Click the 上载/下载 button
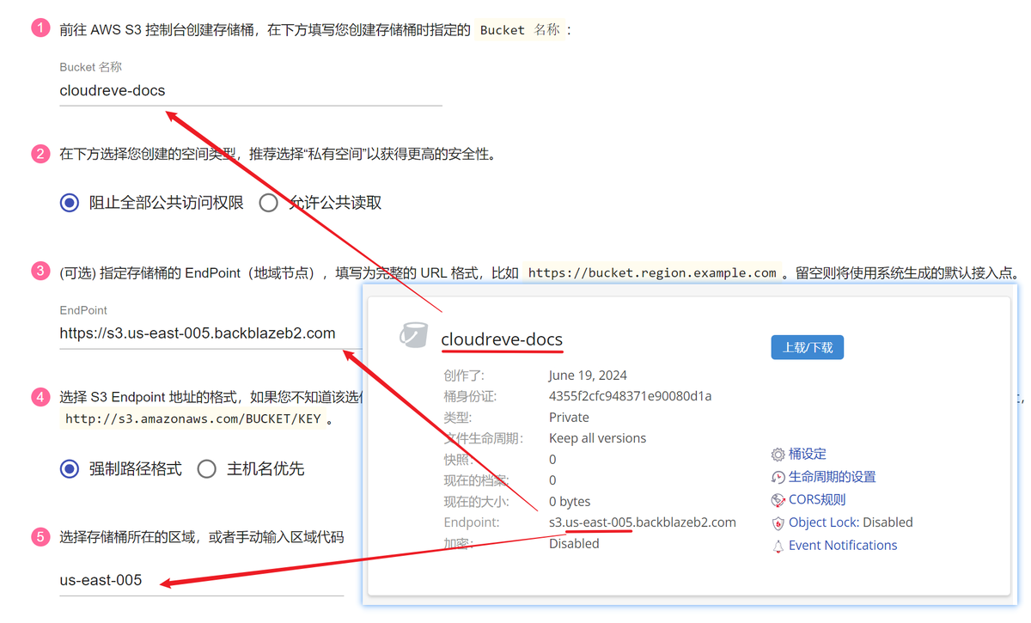This screenshot has width=1031, height=623. (x=808, y=347)
